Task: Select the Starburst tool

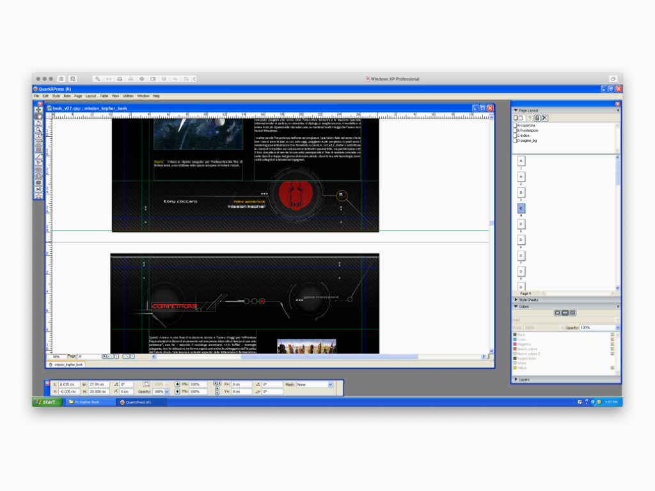Action: click(x=38, y=196)
